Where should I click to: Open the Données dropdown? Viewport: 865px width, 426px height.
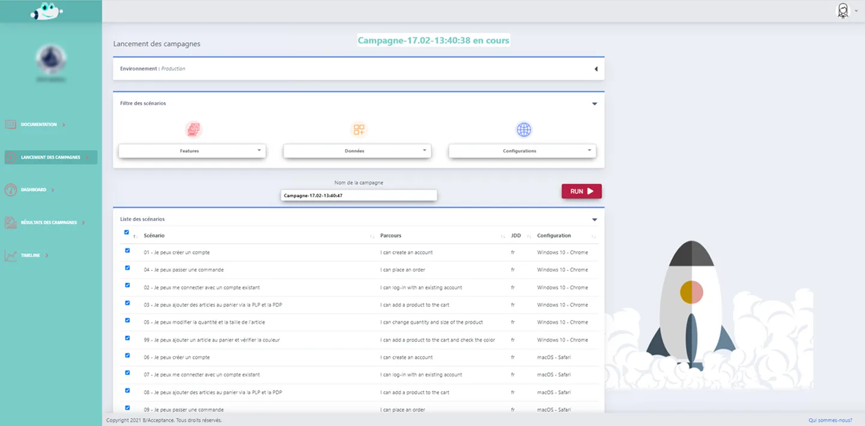357,151
